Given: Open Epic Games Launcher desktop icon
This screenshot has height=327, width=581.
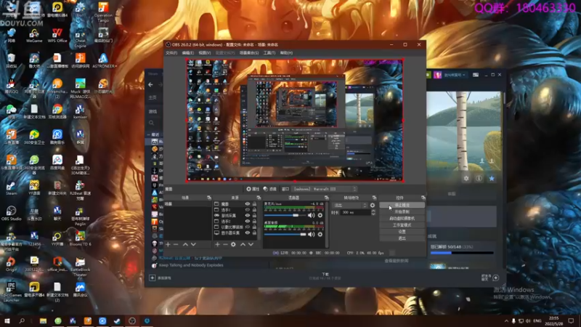Looking at the screenshot, I should 11,292.
